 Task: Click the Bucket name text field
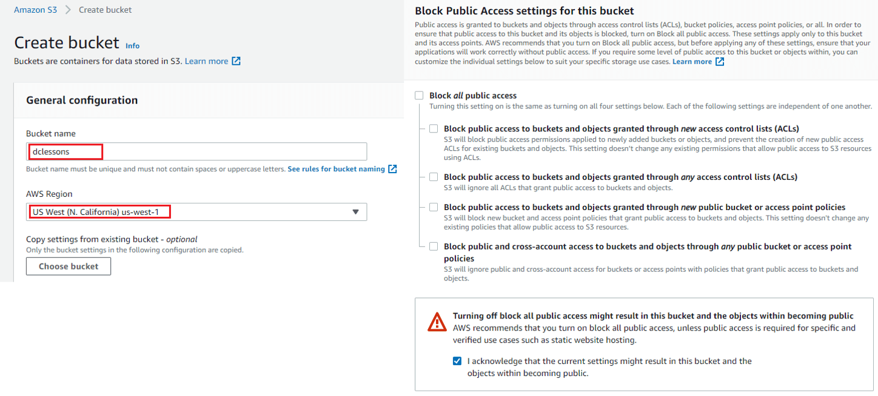coord(196,151)
